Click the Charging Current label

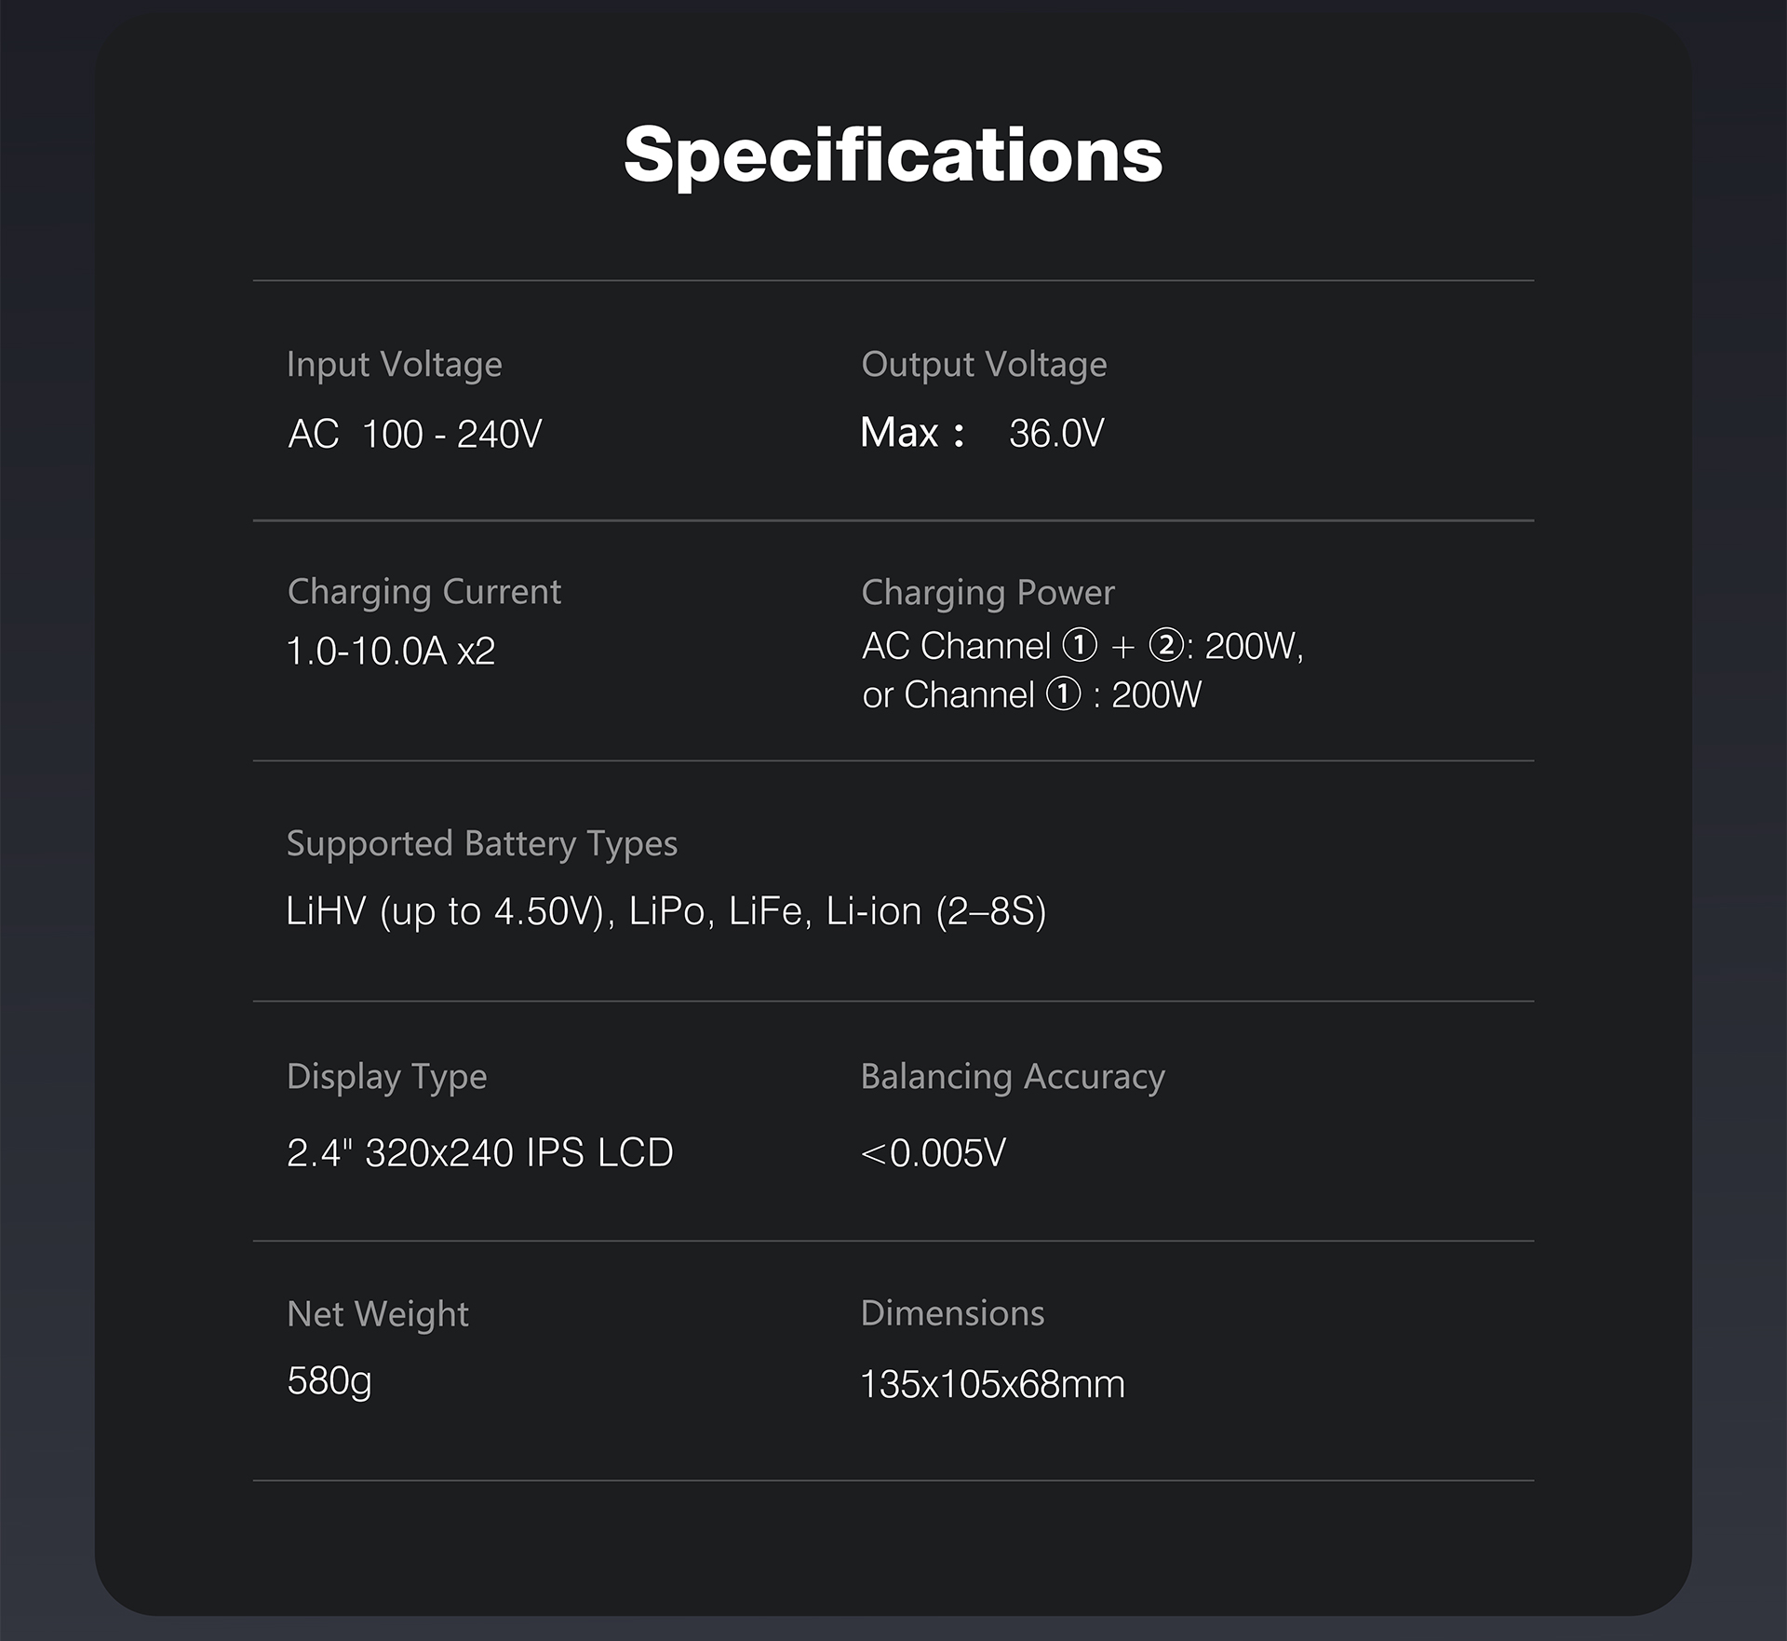point(424,592)
